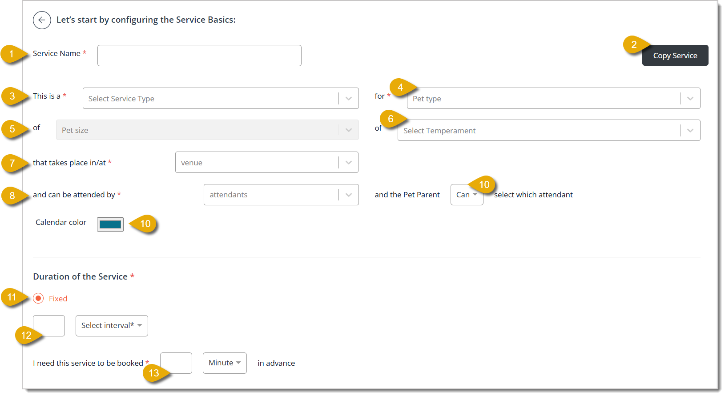Click the 'Duration of the Service' heading
The width and height of the screenshot is (725, 396).
pyautogui.click(x=81, y=276)
